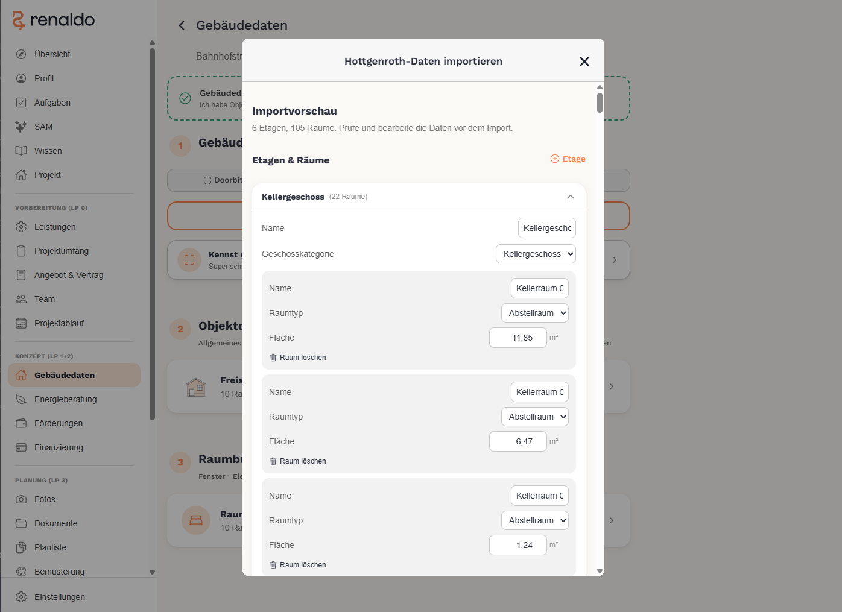This screenshot has width=842, height=612.
Task: Click the Importvorschau heading
Action: click(294, 111)
